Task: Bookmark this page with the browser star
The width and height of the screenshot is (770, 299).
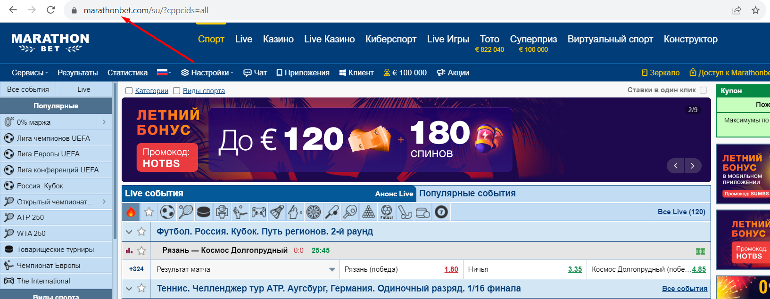Action: click(x=755, y=10)
